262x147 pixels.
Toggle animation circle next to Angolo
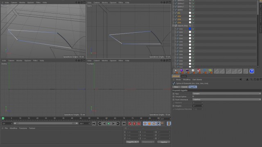tap(174, 106)
